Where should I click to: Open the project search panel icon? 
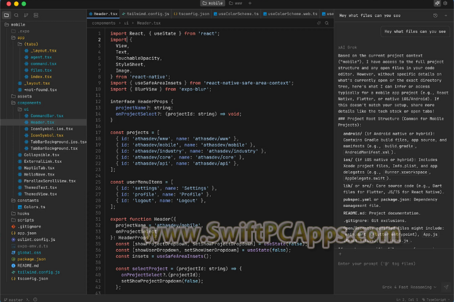coord(16,15)
